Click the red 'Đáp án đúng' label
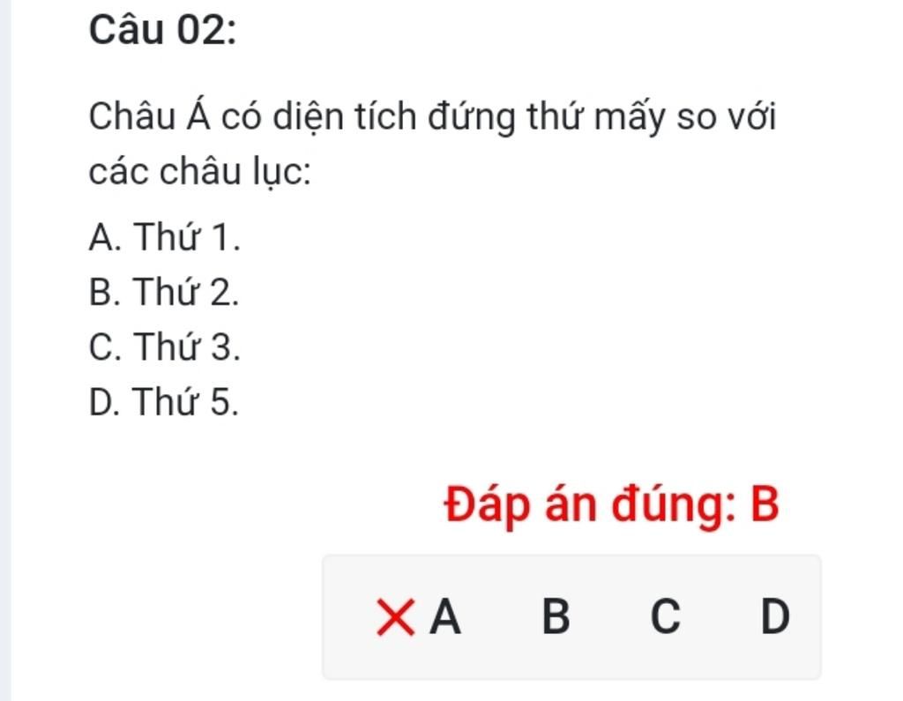This screenshot has width=903, height=701. (590, 505)
